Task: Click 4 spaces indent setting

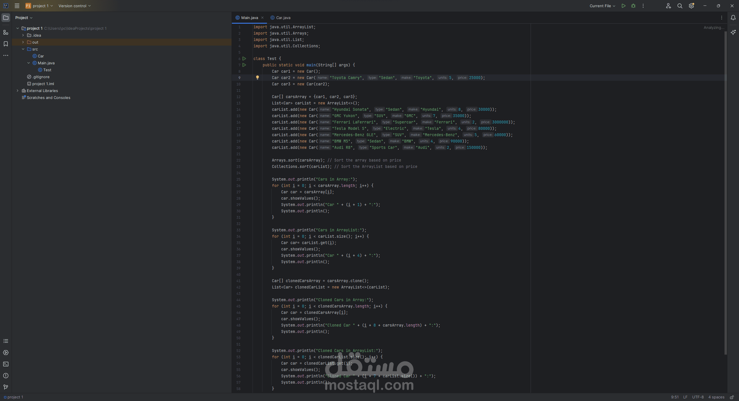Action: pos(716,397)
